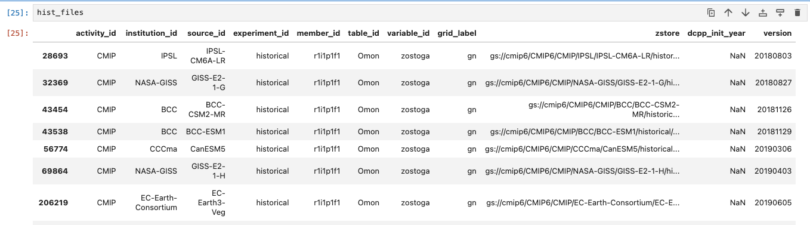This screenshot has height=225, width=810.
Task: Click version value 20181126
Action: tap(774, 110)
